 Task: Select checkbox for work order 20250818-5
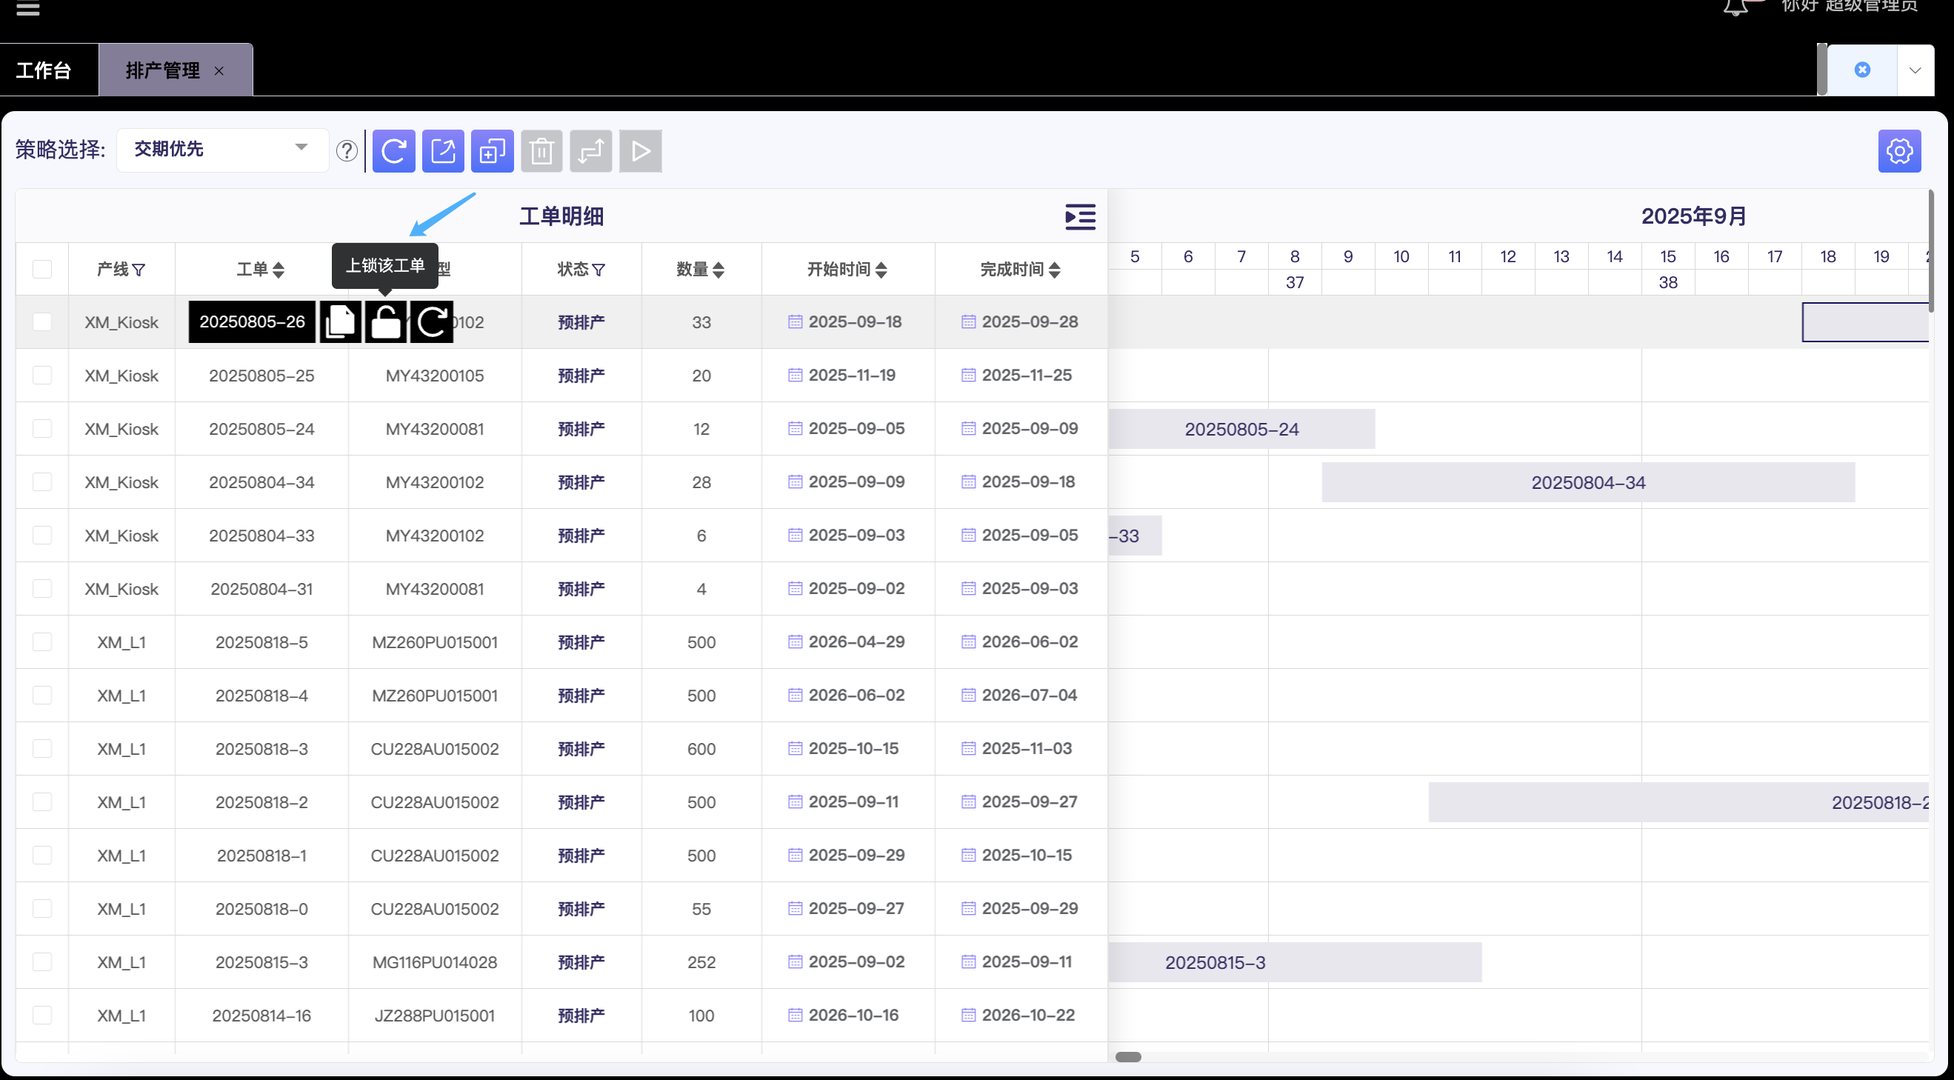pyautogui.click(x=42, y=642)
